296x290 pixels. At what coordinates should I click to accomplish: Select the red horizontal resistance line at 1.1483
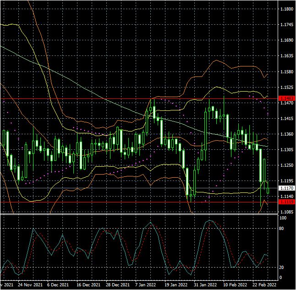139,98
